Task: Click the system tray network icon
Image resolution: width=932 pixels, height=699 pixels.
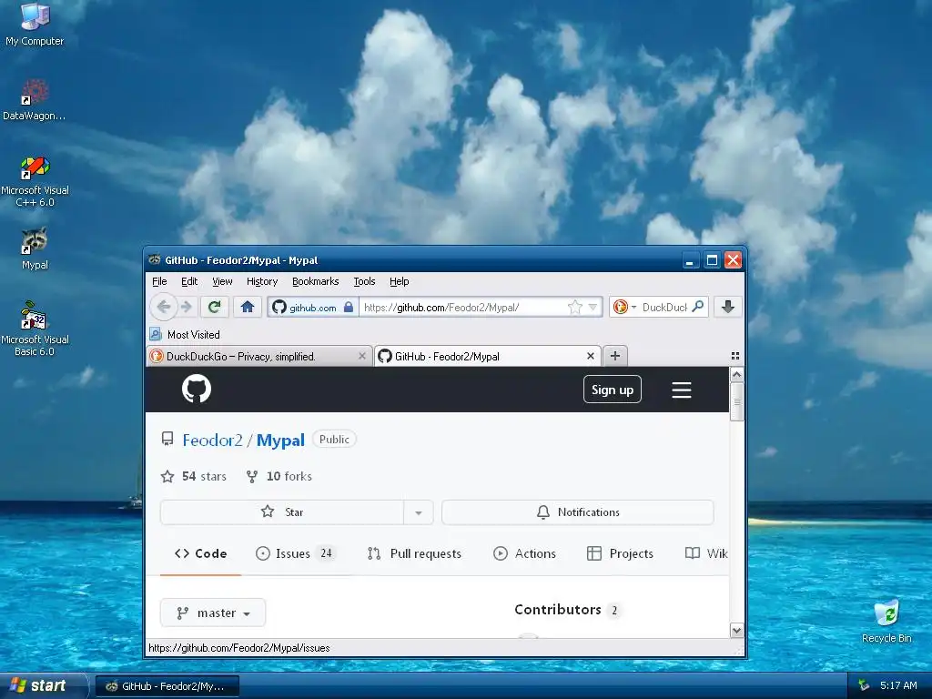Action: click(x=864, y=685)
